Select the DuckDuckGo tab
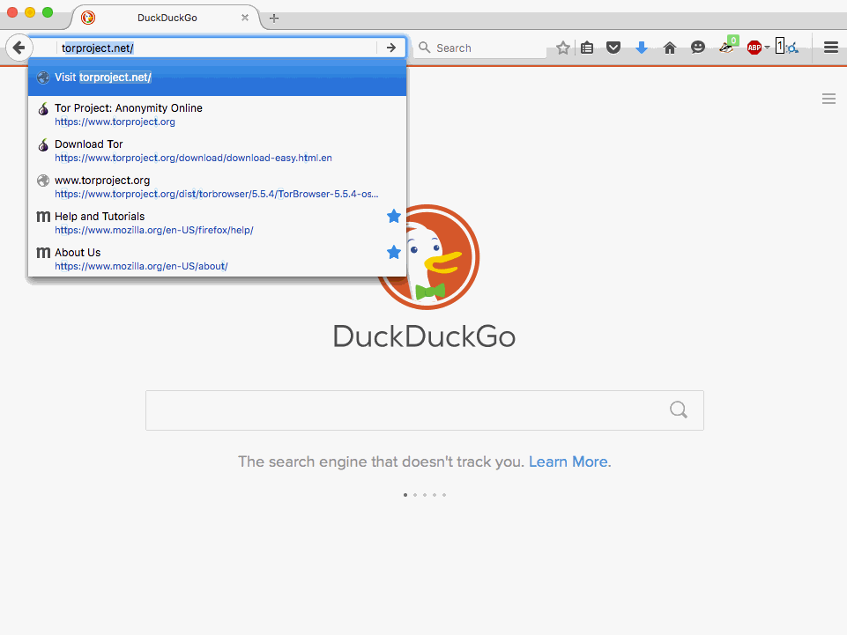This screenshot has width=847, height=635. [x=166, y=18]
